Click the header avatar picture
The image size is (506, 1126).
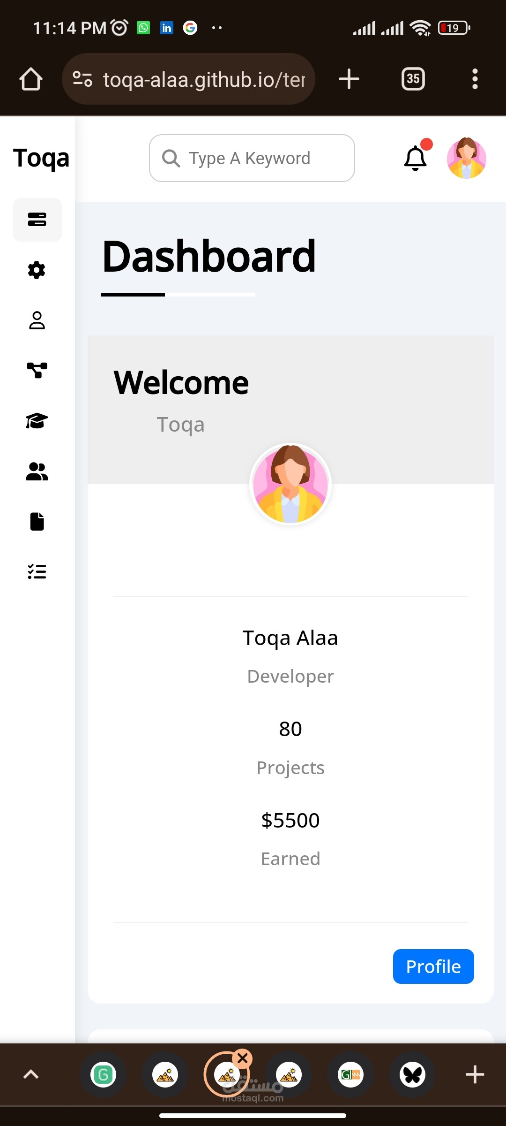coord(467,158)
